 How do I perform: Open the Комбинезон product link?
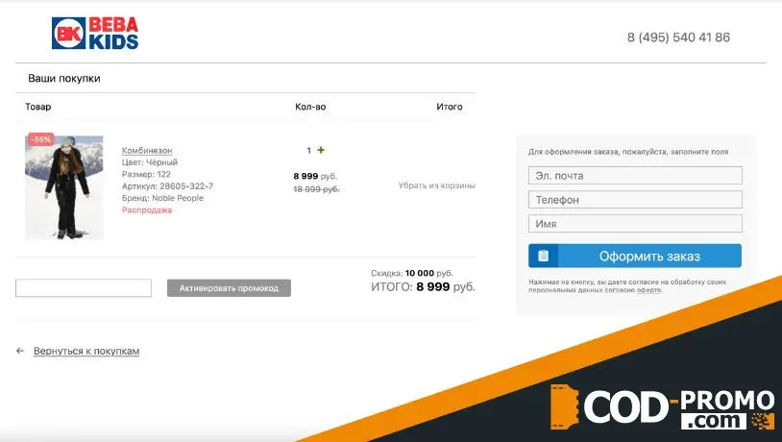(147, 151)
